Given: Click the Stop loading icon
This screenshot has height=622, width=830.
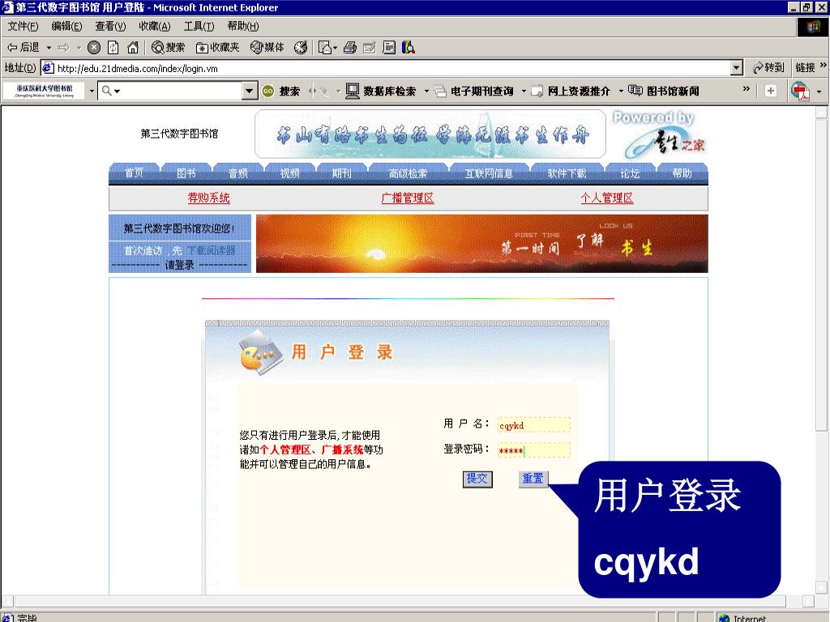Looking at the screenshot, I should pyautogui.click(x=94, y=48).
